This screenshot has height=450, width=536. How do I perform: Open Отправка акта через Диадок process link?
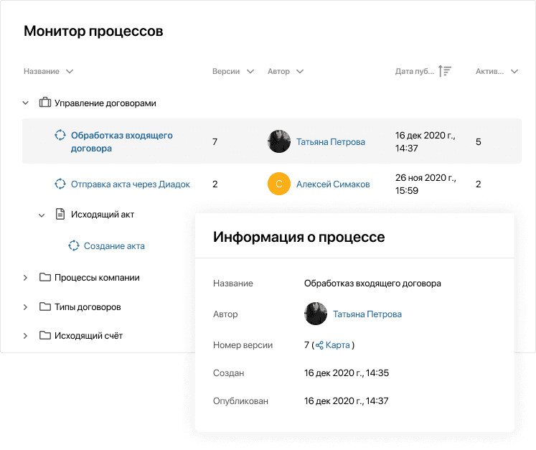pos(131,184)
